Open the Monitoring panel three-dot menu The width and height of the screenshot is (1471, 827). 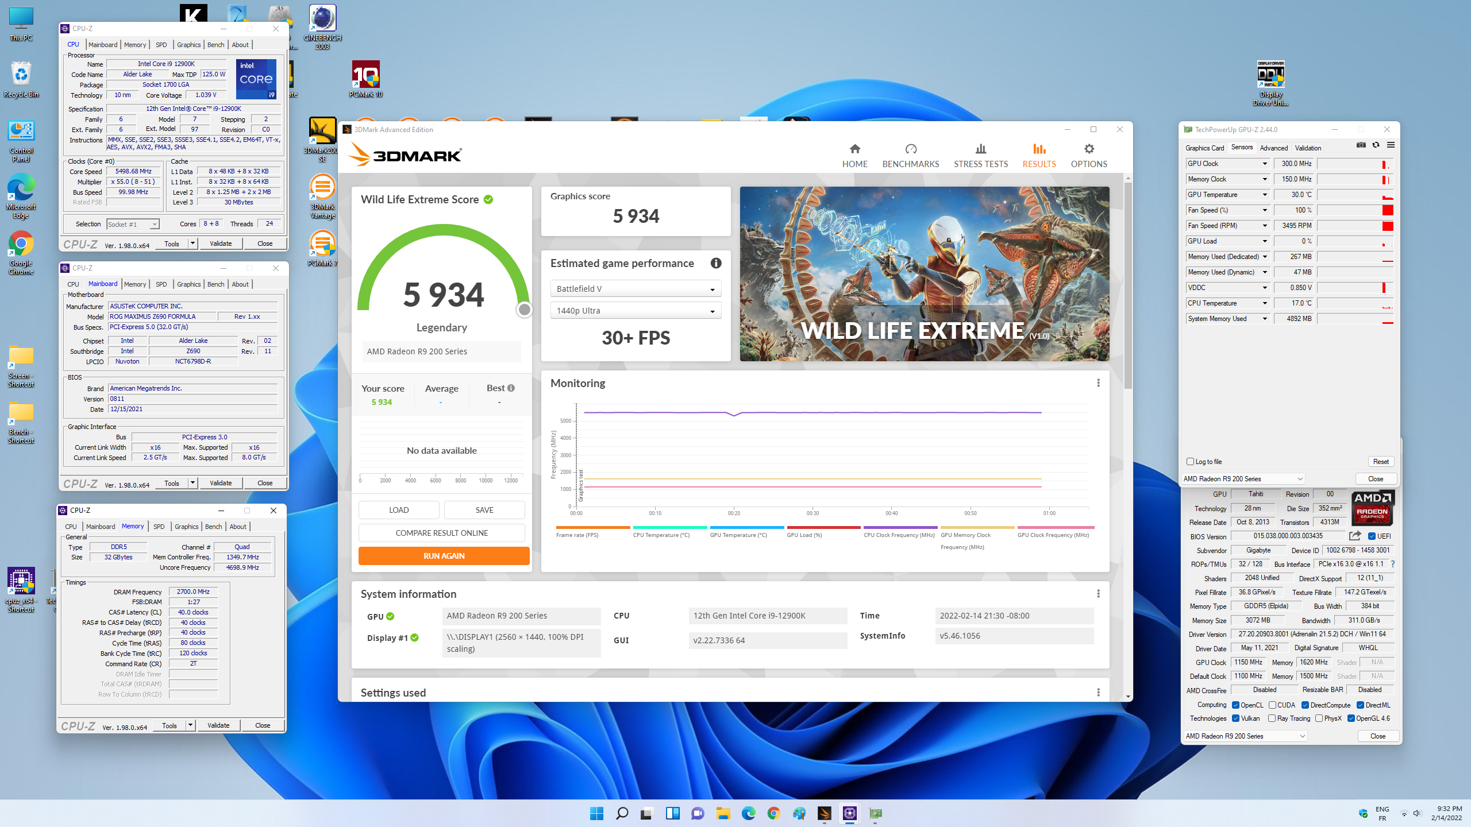tap(1098, 382)
